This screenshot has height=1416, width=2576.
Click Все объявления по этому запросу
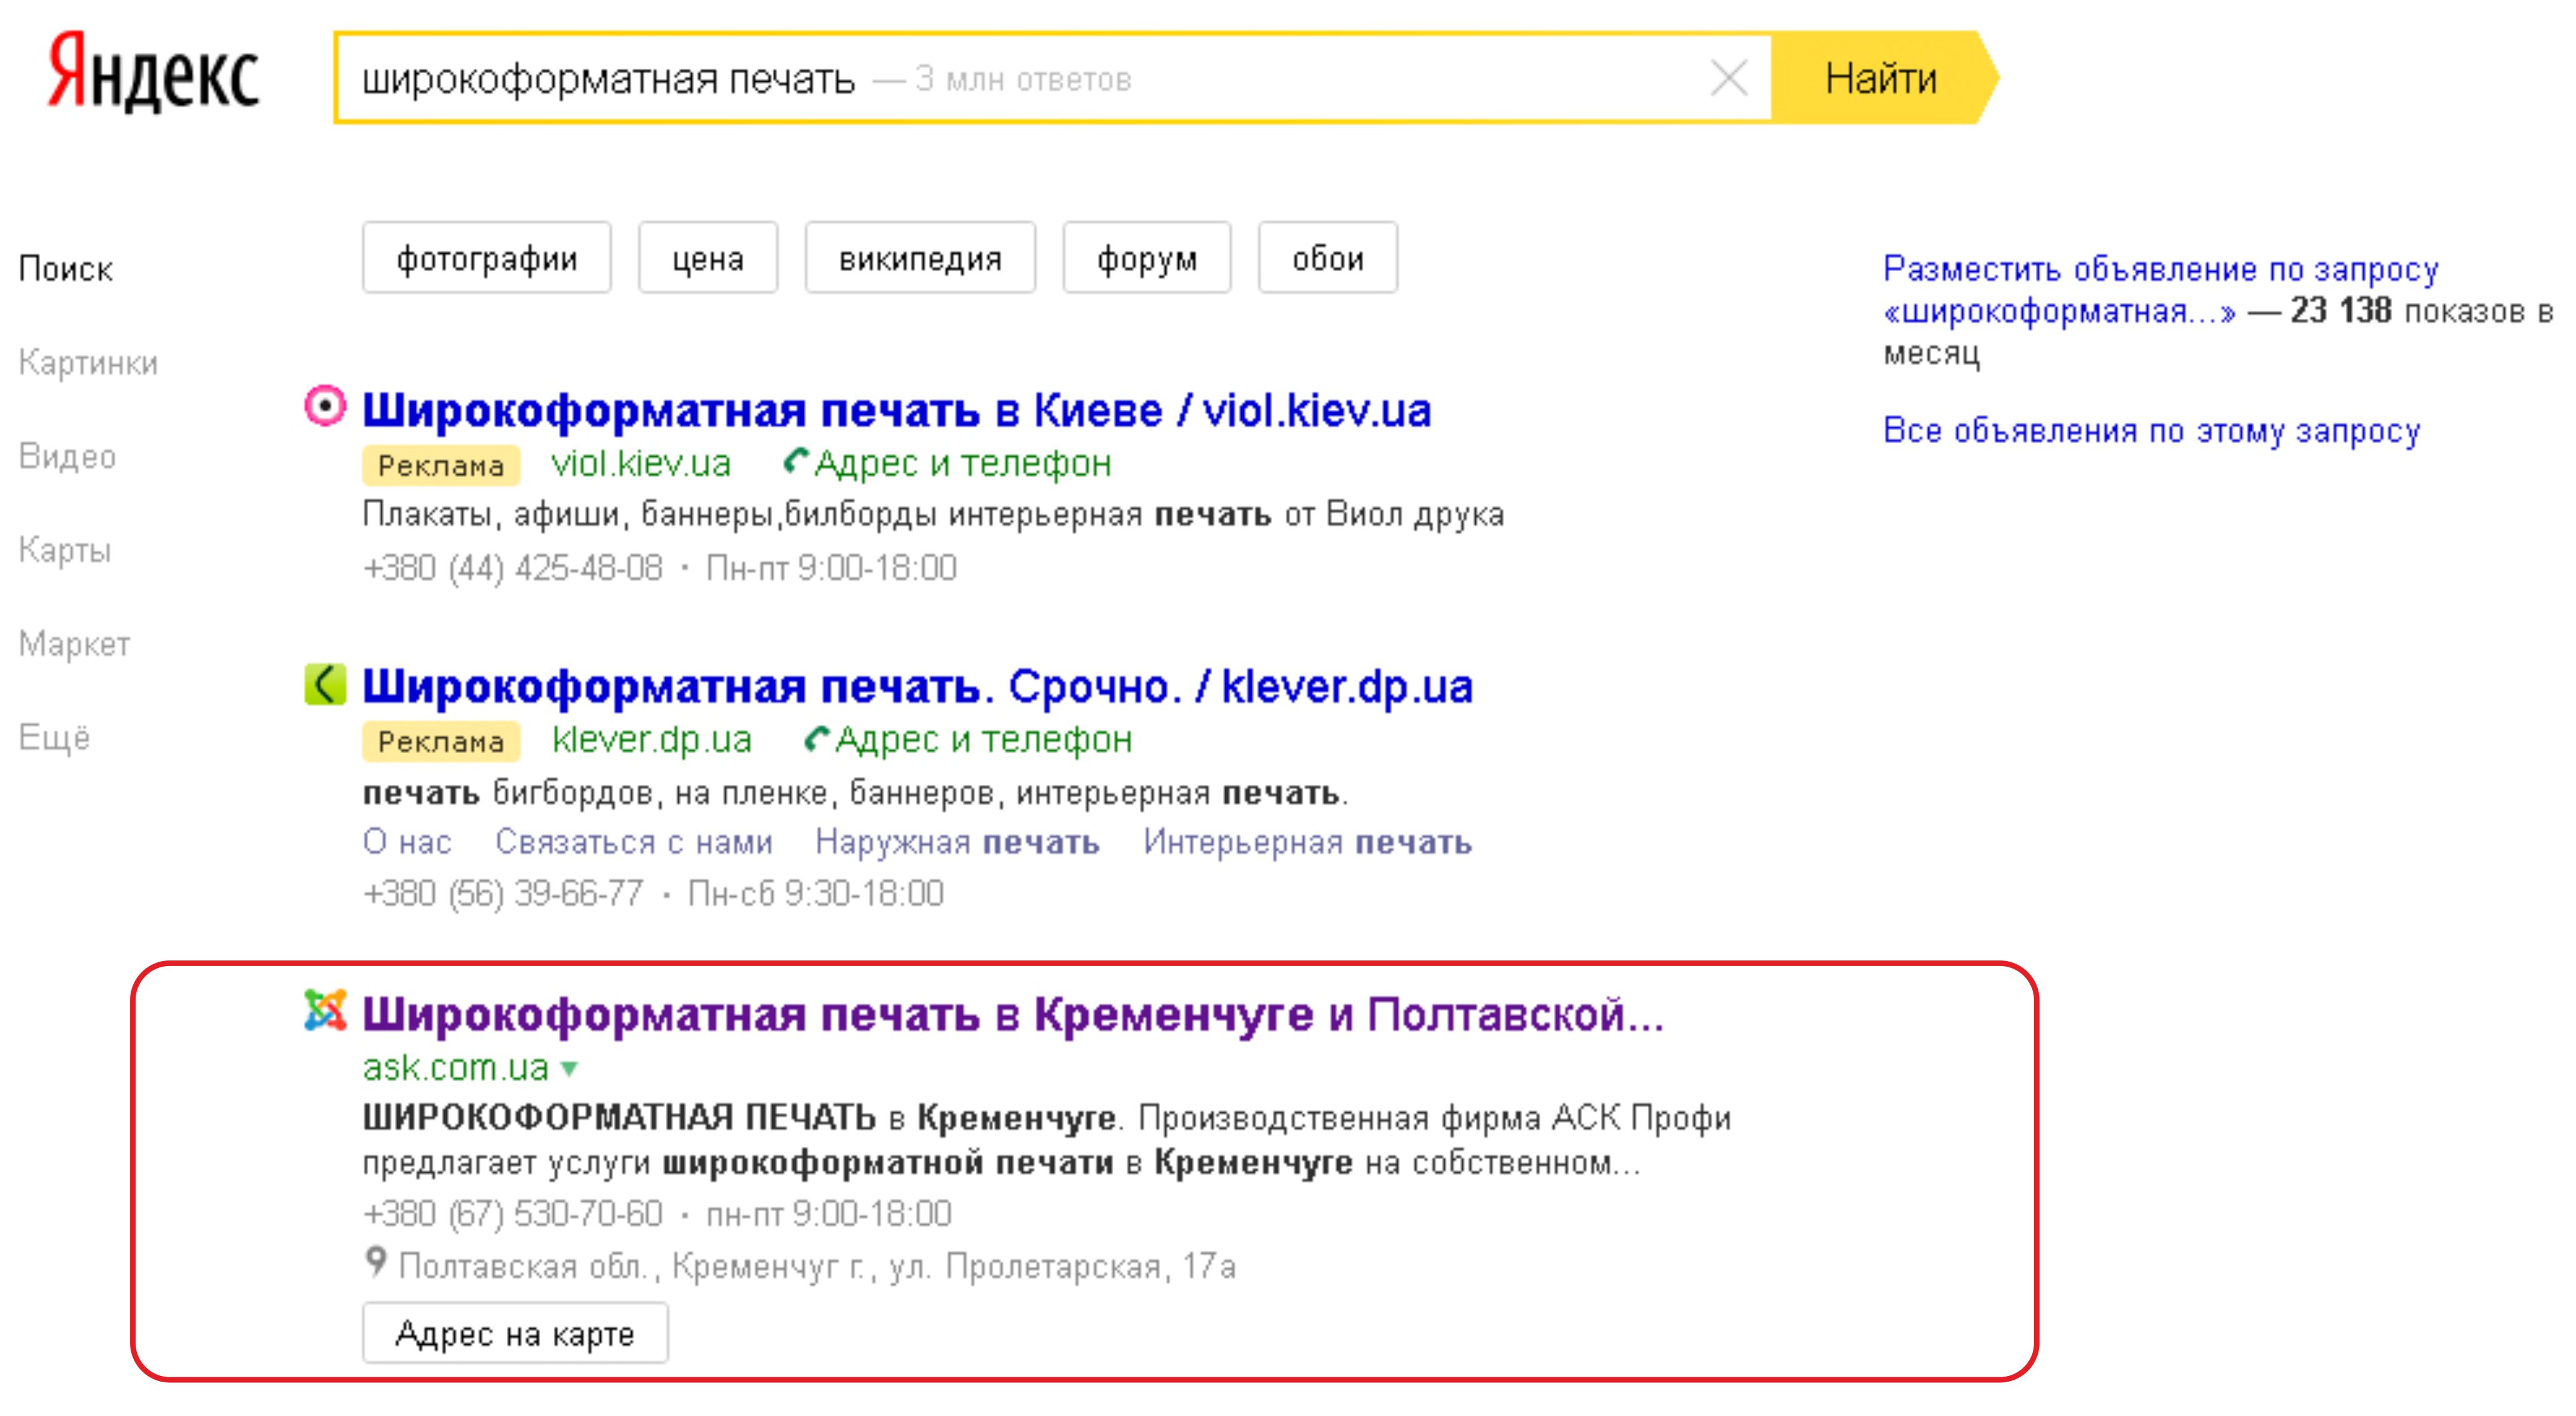click(x=2151, y=431)
